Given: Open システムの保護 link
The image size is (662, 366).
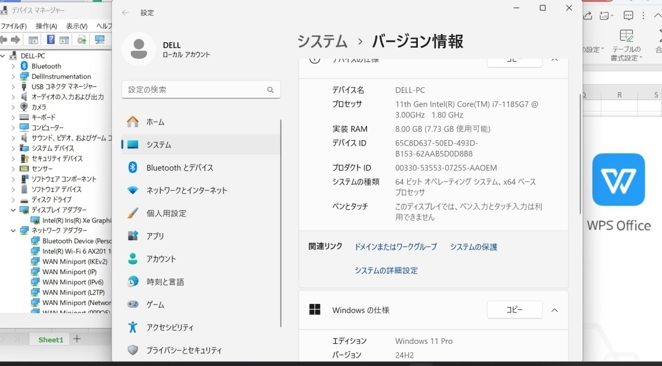Looking at the screenshot, I should (473, 247).
